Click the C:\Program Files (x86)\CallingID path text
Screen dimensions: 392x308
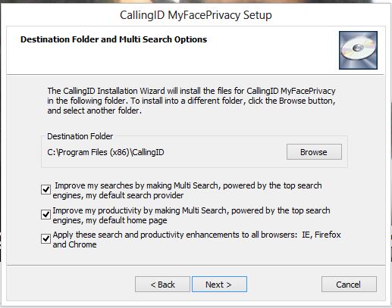click(105, 152)
